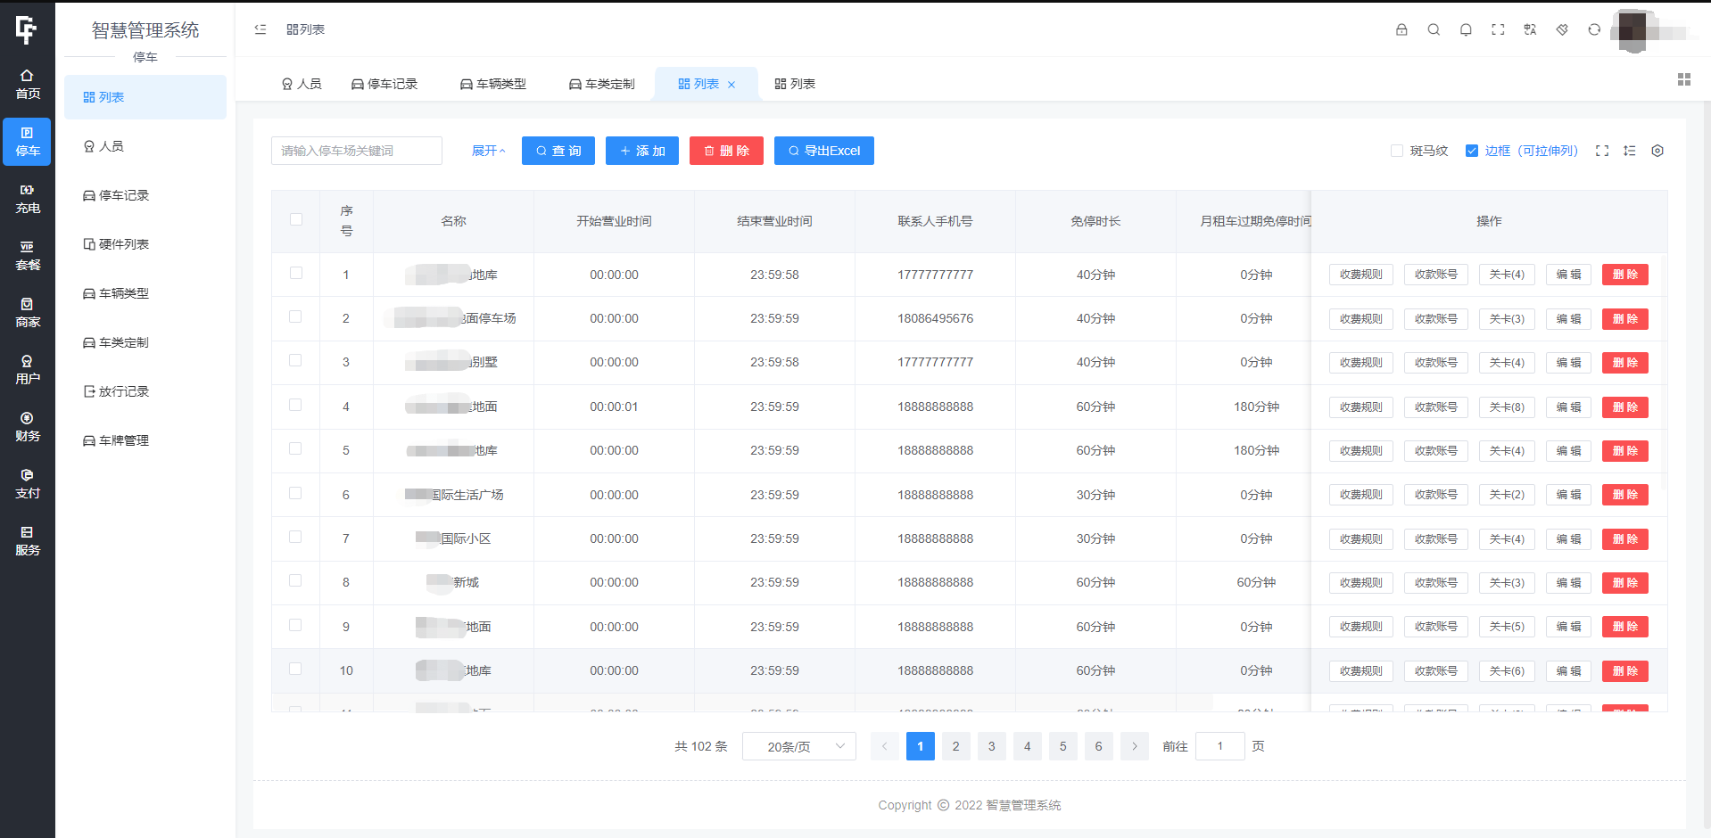Click the parking lot keyword input field

coord(356,151)
